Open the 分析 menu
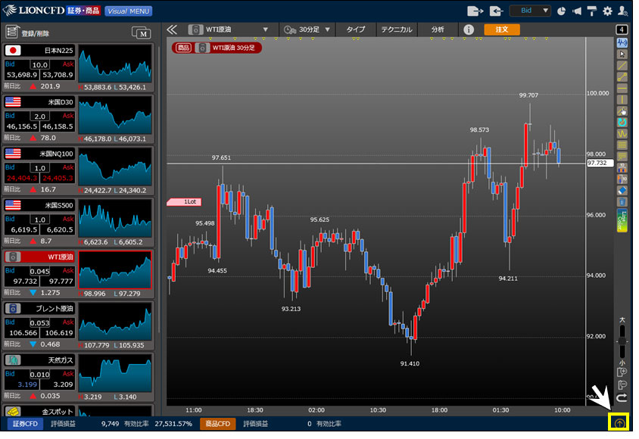 438,30
